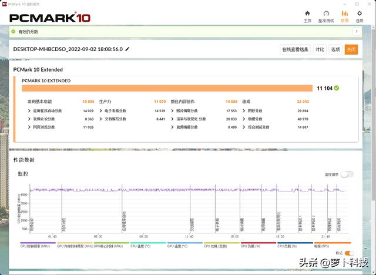Click the 对比 compare button
Screen dimensions: 376x275
click(x=320, y=49)
